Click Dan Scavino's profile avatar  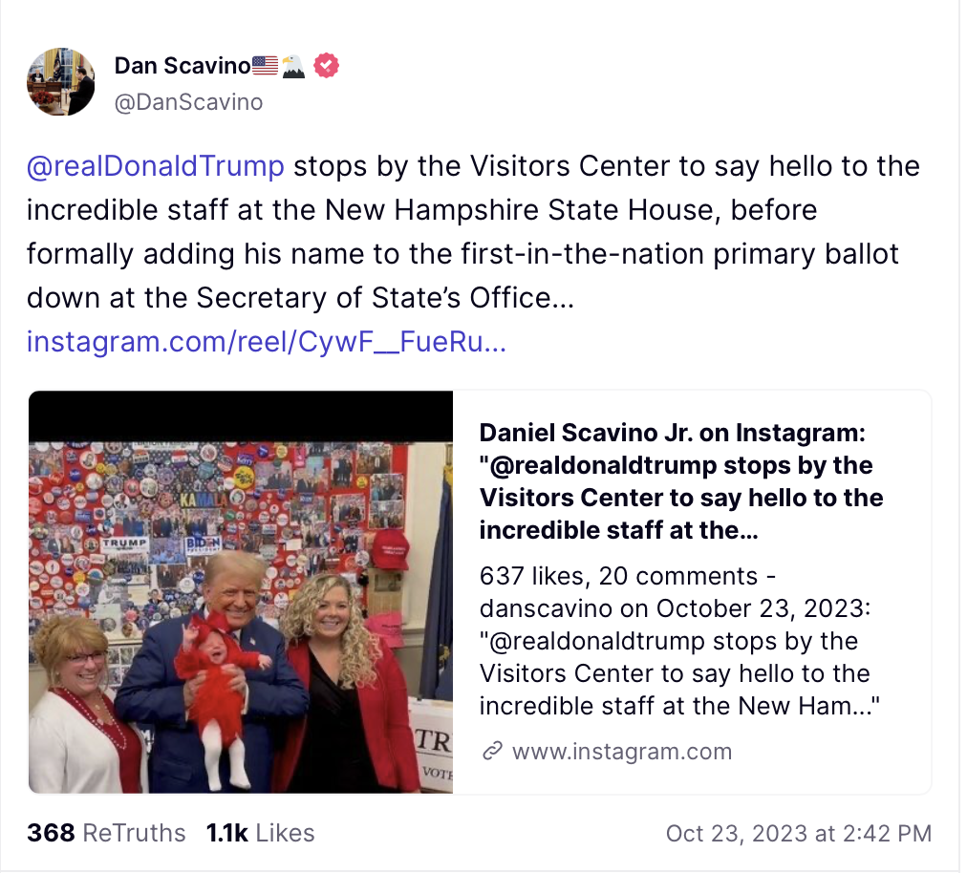click(x=61, y=82)
